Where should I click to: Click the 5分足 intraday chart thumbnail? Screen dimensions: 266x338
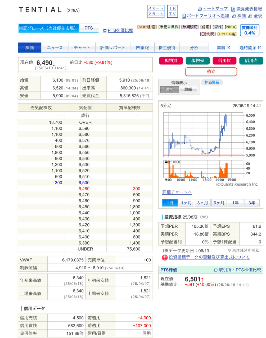pos(211,144)
